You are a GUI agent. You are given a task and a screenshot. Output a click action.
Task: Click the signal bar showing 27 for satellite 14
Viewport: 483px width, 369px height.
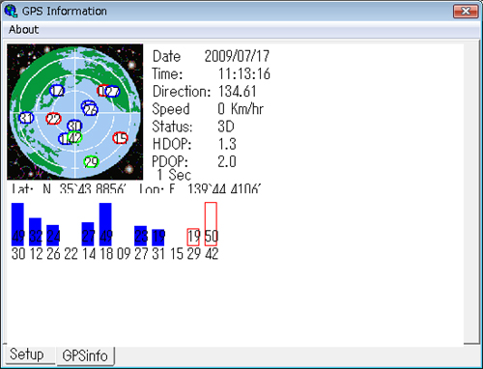click(88, 234)
